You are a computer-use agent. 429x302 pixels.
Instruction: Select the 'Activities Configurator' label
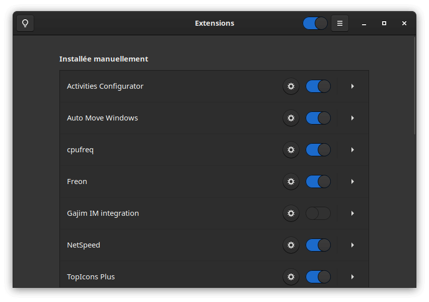pos(105,86)
